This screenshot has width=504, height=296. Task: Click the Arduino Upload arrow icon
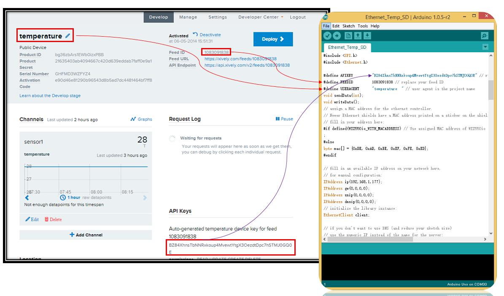coord(337,36)
